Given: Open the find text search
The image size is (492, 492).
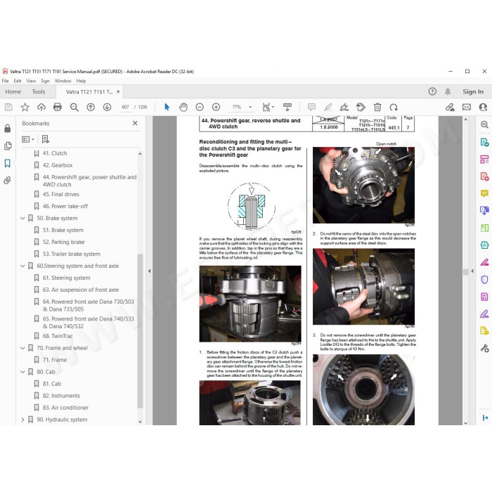Looking at the screenshot, I should (x=75, y=108).
